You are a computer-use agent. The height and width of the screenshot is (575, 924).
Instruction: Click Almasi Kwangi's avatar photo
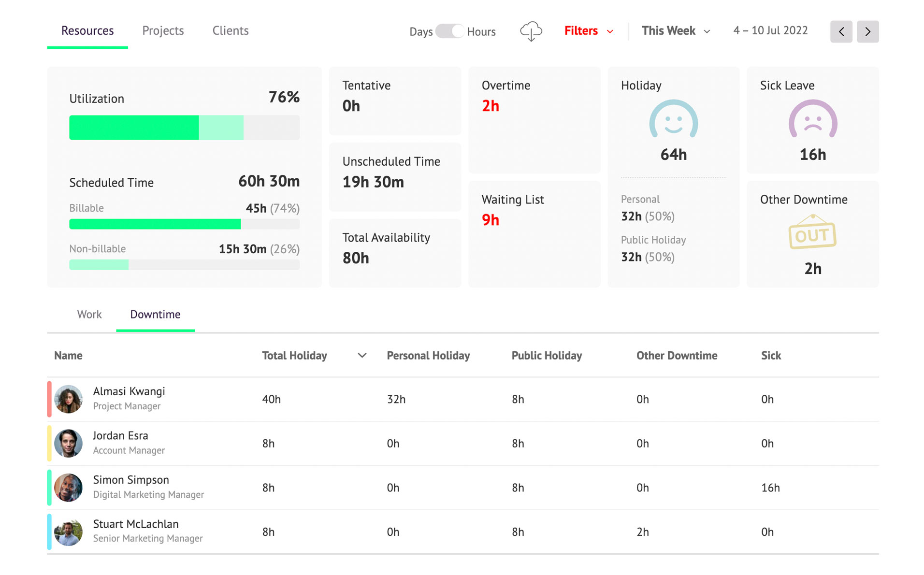click(x=68, y=399)
